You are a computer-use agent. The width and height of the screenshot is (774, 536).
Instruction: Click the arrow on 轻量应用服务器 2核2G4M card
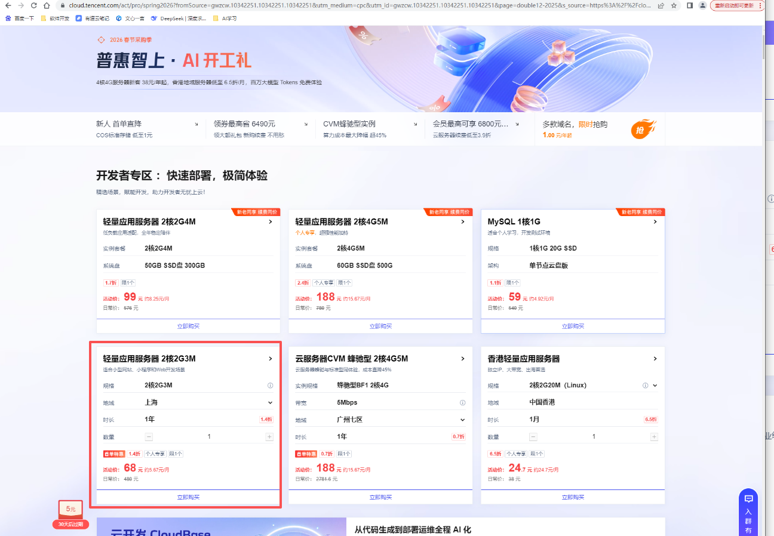click(271, 221)
